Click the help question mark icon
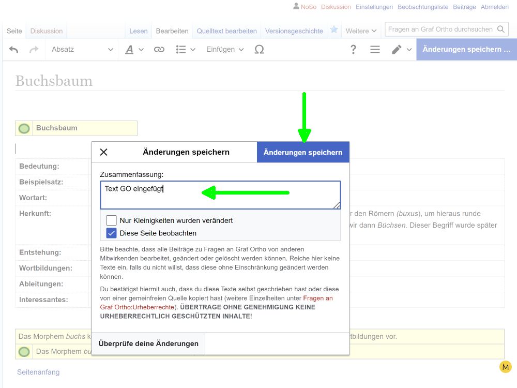 coord(353,50)
